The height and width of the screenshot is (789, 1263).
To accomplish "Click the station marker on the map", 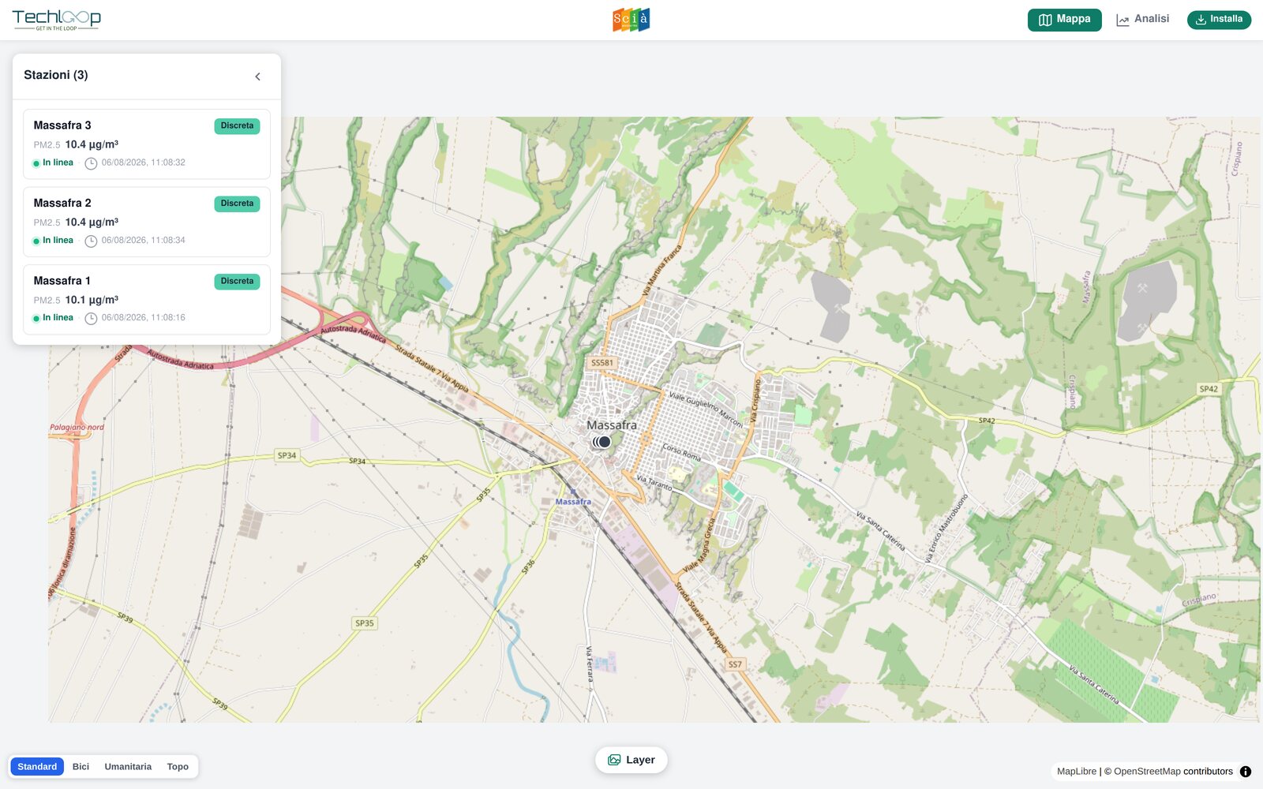I will (x=604, y=442).
